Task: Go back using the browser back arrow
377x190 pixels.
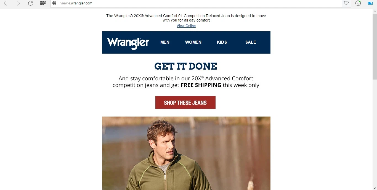Action: coord(5,3)
